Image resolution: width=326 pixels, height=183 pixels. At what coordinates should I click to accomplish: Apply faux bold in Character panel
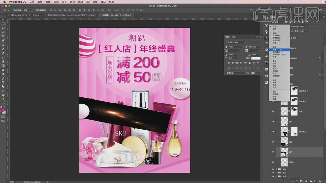point(229,63)
